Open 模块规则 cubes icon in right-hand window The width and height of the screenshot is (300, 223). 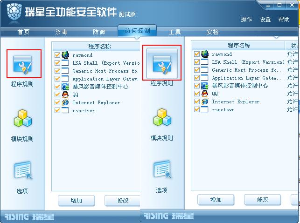pyautogui.click(x=162, y=117)
